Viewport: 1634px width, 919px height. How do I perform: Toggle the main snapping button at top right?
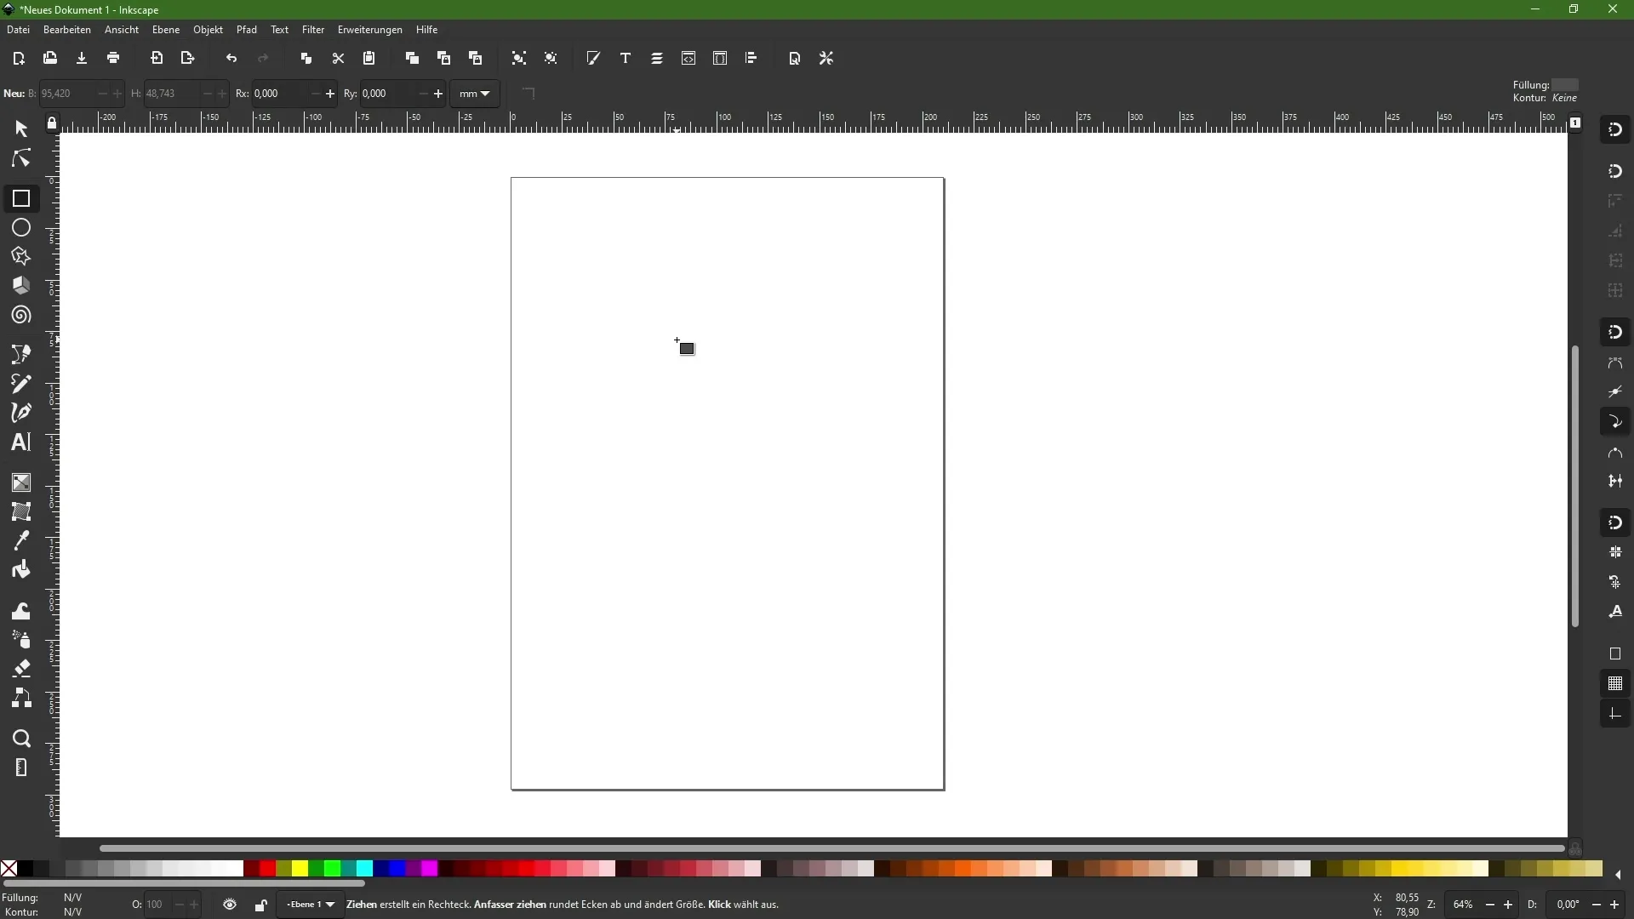tap(1615, 130)
